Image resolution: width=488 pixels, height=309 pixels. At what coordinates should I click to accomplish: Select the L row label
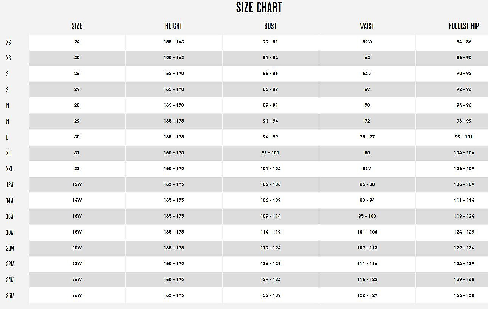(x=7, y=137)
